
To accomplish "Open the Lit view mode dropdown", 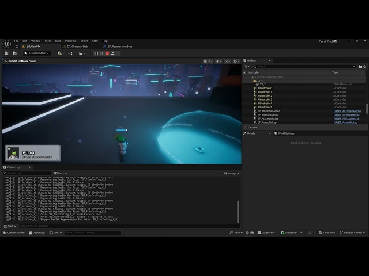I will coord(208,62).
